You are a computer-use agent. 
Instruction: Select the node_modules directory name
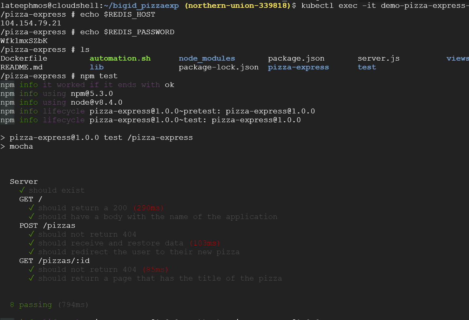(206, 58)
